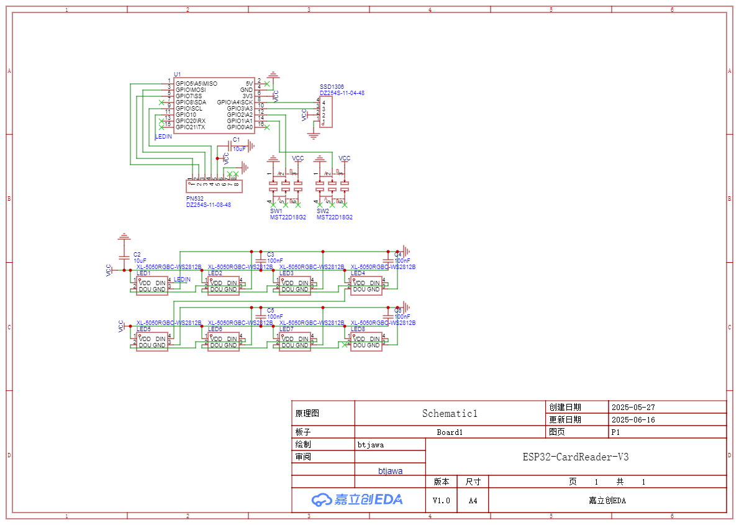Click the A4 page size cell
Image resolution: width=739 pixels, height=525 pixels.
(473, 500)
